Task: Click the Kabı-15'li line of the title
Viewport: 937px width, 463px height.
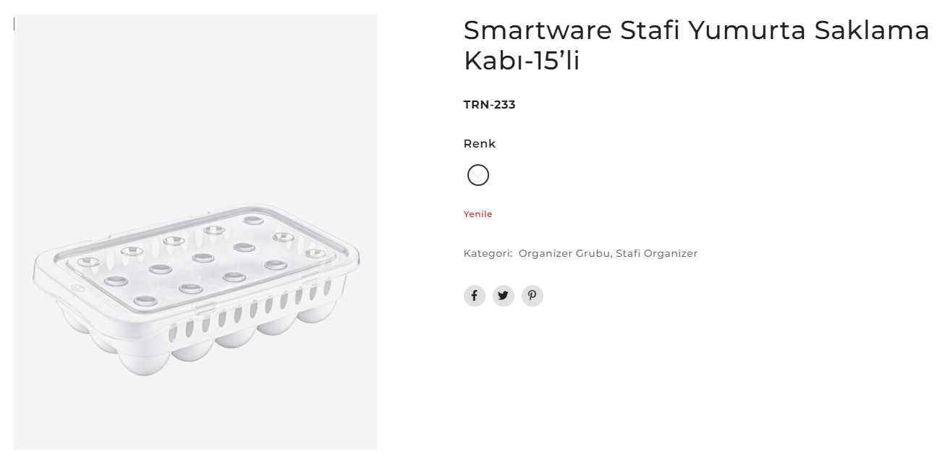Action: coord(522,61)
